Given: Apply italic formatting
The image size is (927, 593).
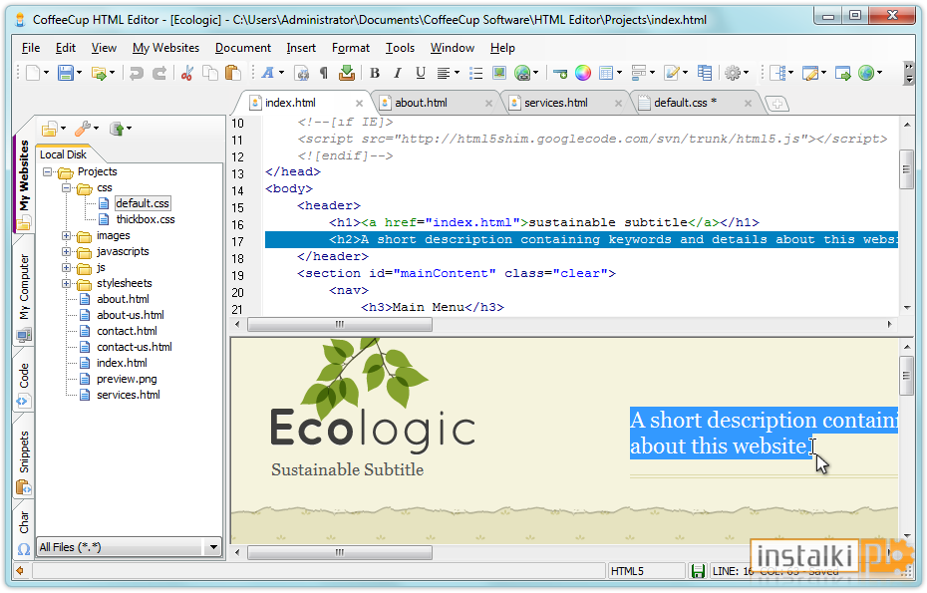Looking at the screenshot, I should tap(398, 73).
